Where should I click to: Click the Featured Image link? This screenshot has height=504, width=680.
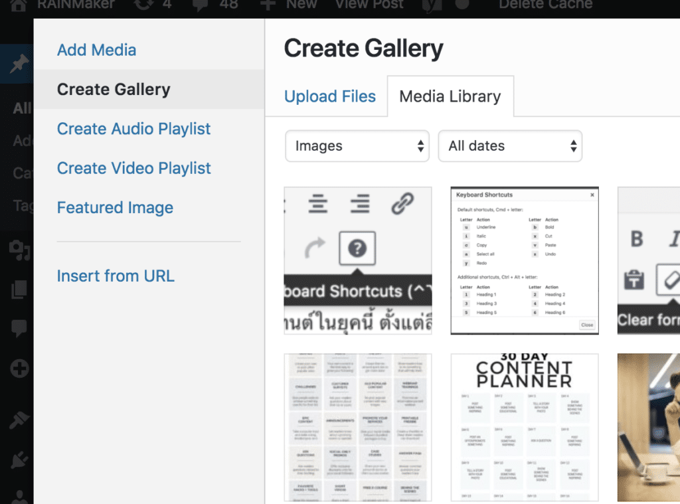(x=115, y=208)
